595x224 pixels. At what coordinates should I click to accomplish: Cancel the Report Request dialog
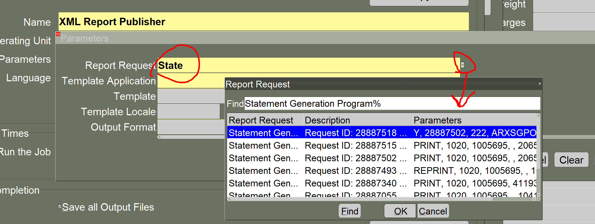[x=433, y=211]
